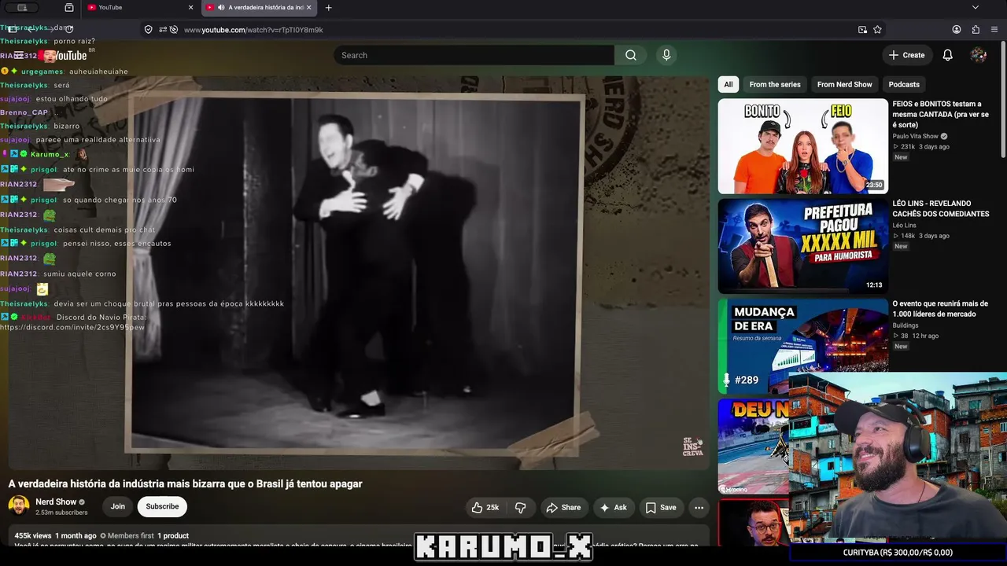Open the YouTube account avatar menu
Image resolution: width=1007 pixels, height=566 pixels.
(x=979, y=55)
